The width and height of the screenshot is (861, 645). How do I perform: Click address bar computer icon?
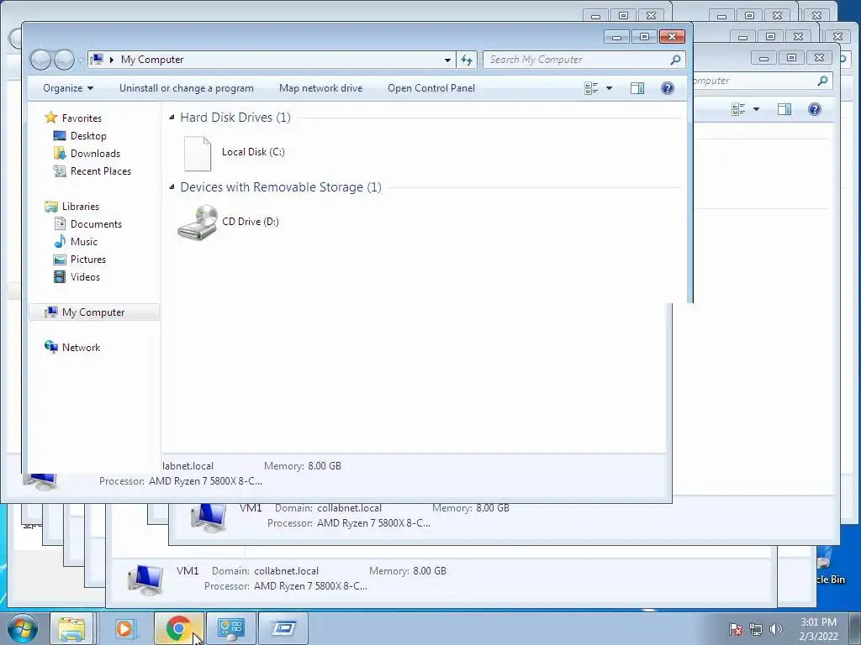[x=98, y=60]
